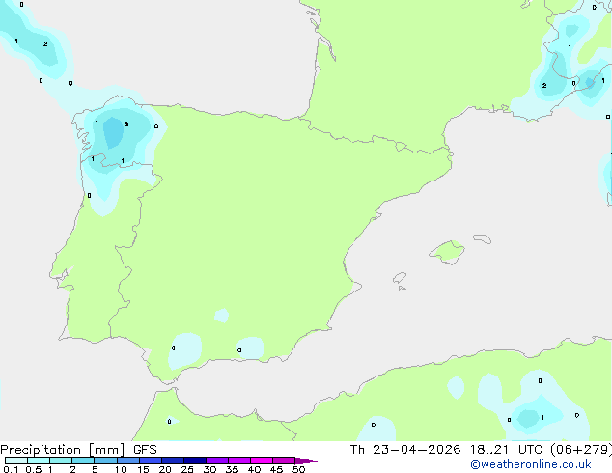Click the '25' legend scale label
Screen dimensions: 612x473
[187, 469]
